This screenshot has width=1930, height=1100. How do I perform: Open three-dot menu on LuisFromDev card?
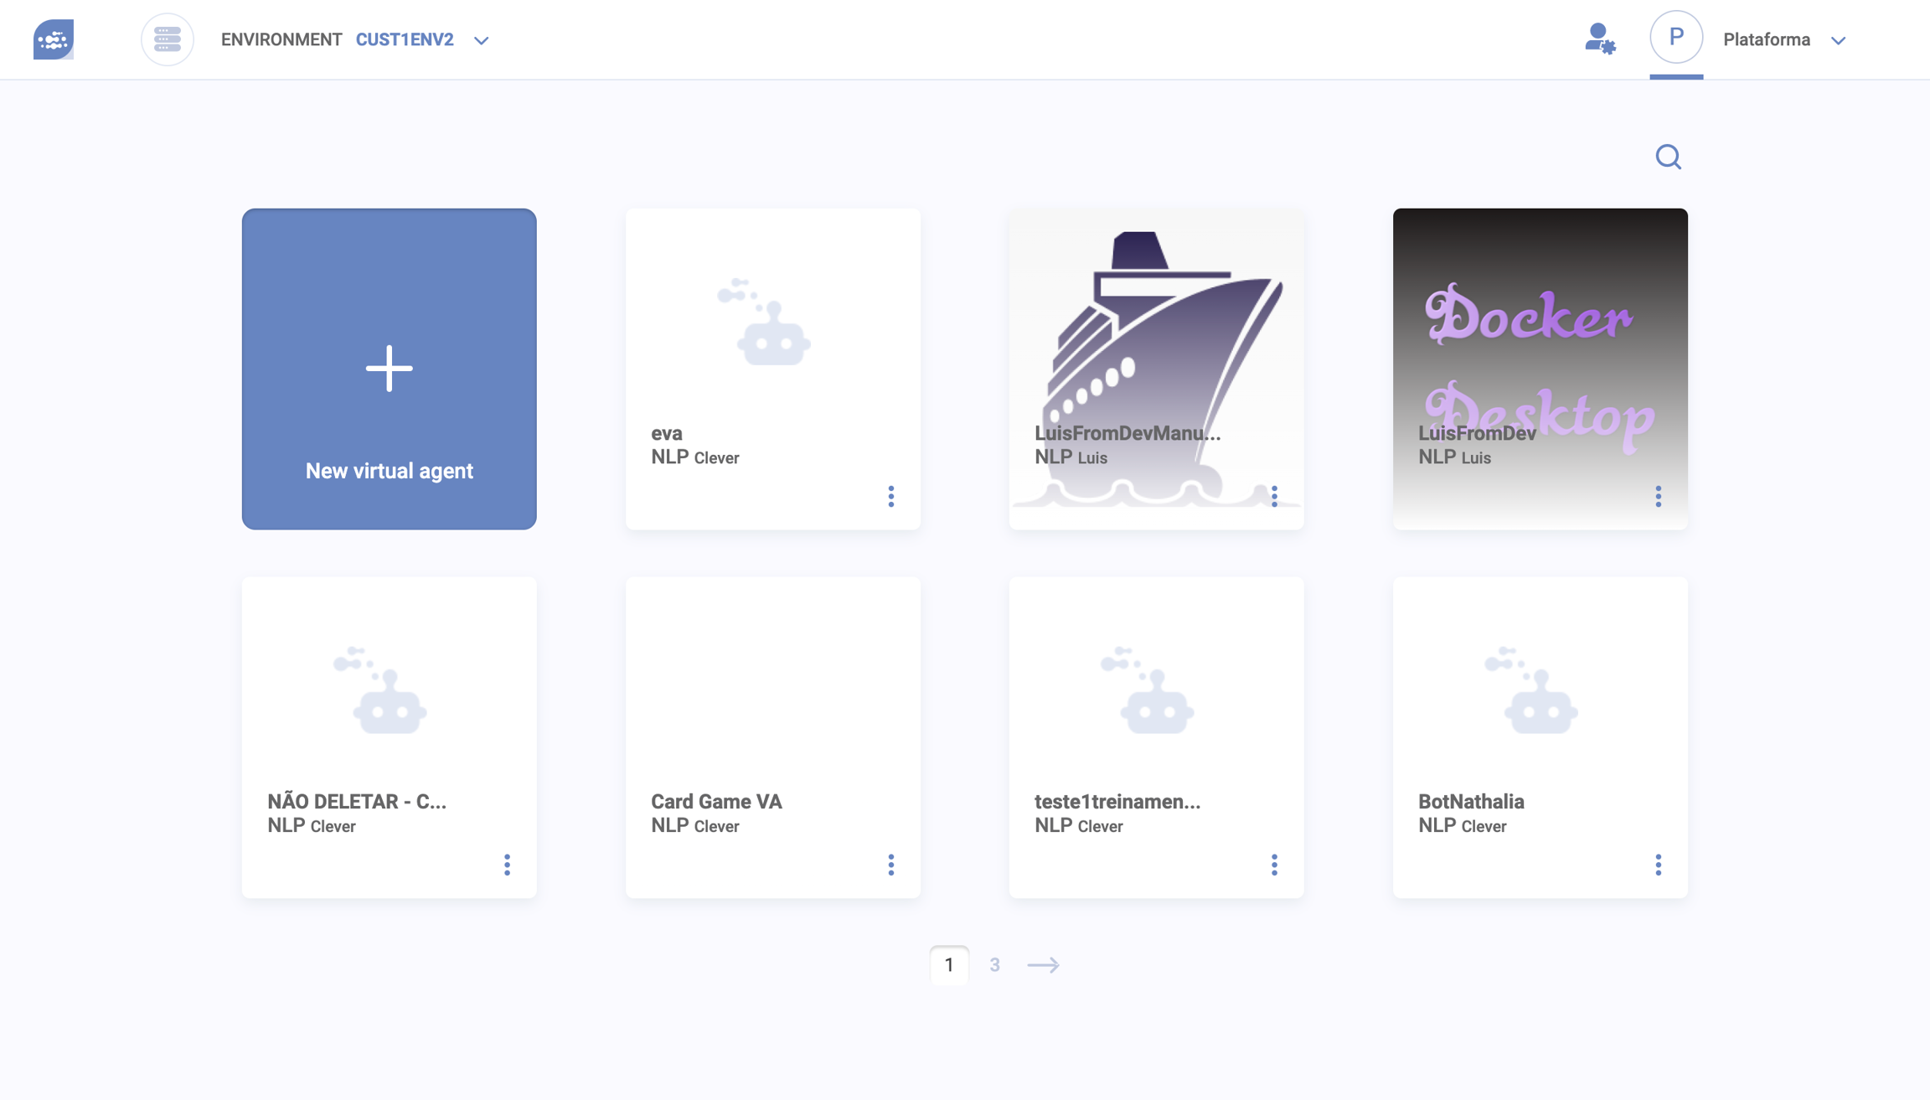click(1658, 496)
